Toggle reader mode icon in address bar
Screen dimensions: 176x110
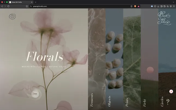[132, 6]
